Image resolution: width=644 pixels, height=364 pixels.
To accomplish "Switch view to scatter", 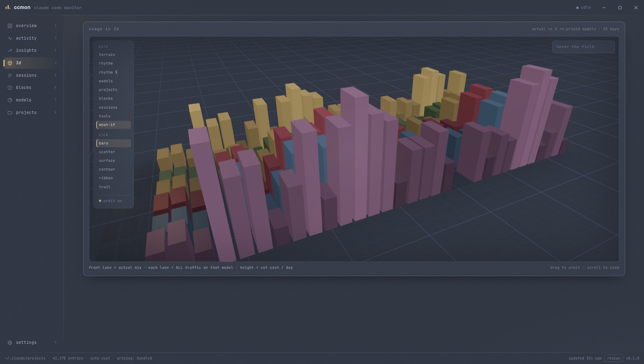I will click(113, 152).
